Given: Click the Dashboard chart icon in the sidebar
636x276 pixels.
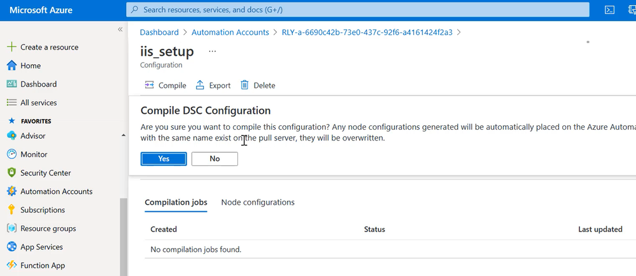Looking at the screenshot, I should point(11,84).
